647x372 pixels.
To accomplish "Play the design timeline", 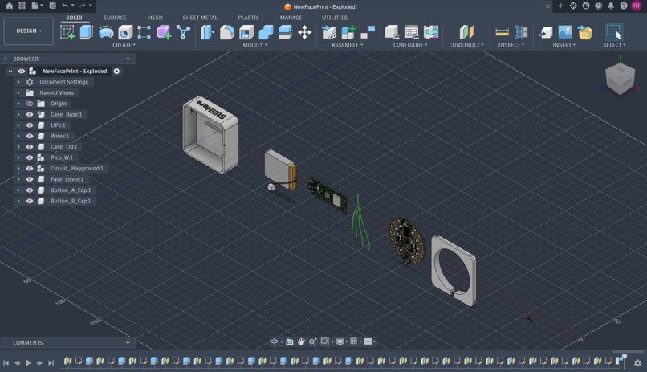I will (x=28, y=362).
